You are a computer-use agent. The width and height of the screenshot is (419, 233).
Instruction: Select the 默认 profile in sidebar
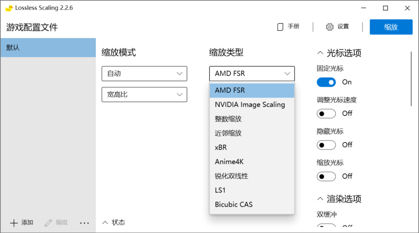[x=48, y=47]
